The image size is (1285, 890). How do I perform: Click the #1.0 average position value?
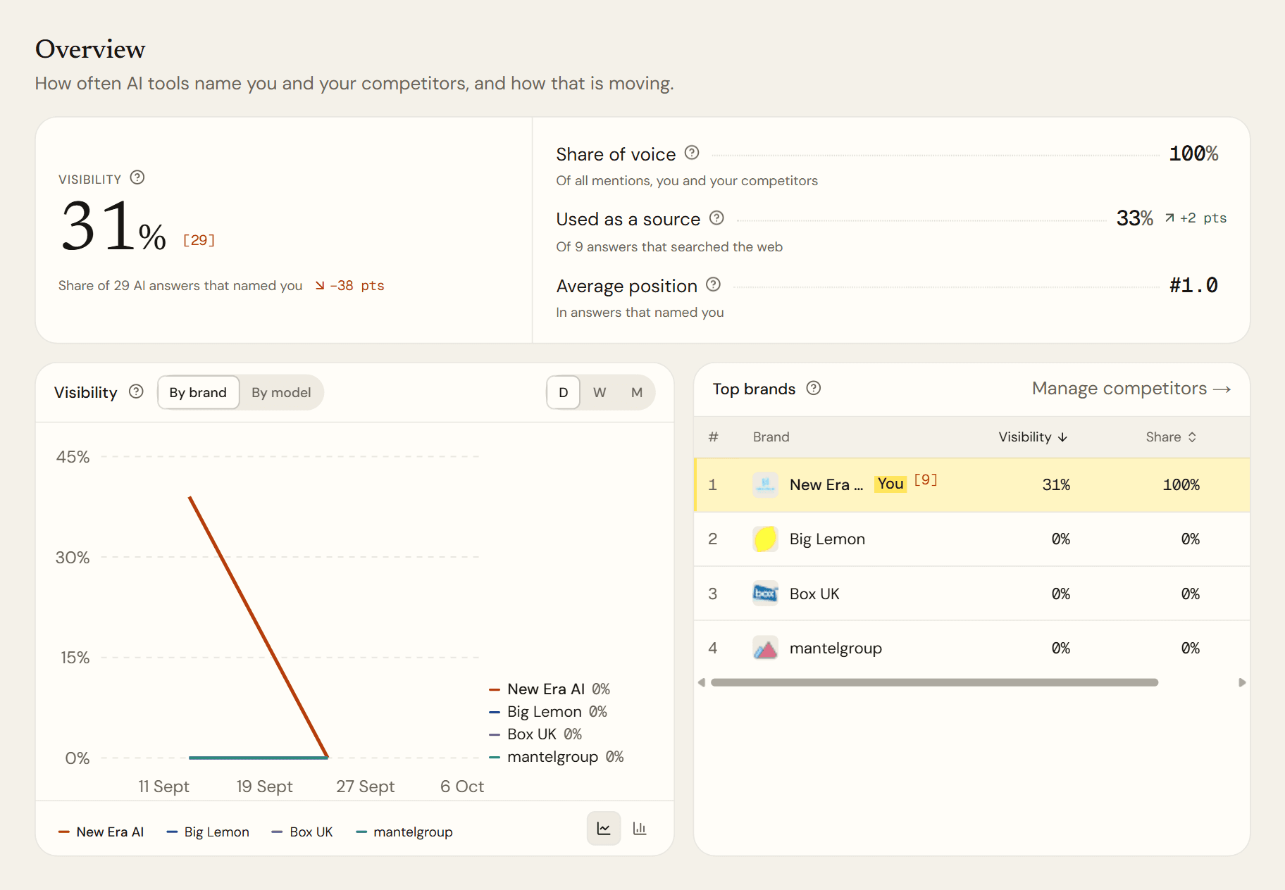click(1193, 285)
